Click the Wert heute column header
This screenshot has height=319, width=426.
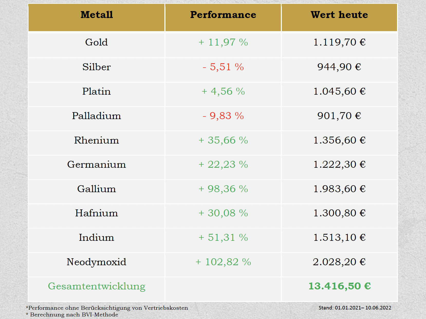coord(339,15)
